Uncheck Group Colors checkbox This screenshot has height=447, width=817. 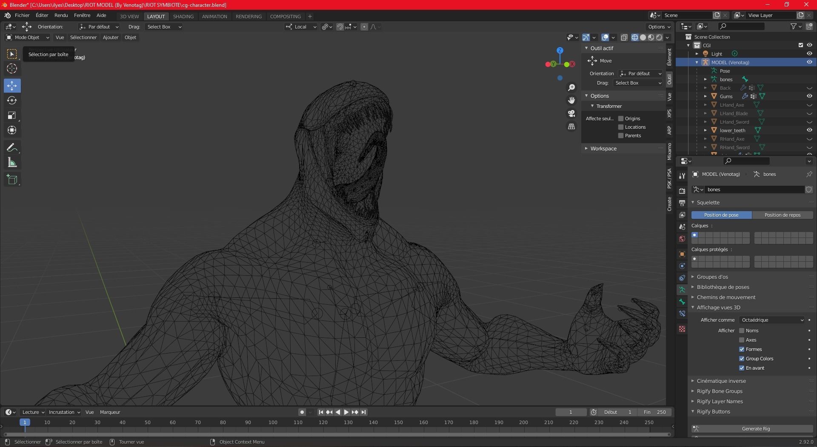tap(742, 359)
